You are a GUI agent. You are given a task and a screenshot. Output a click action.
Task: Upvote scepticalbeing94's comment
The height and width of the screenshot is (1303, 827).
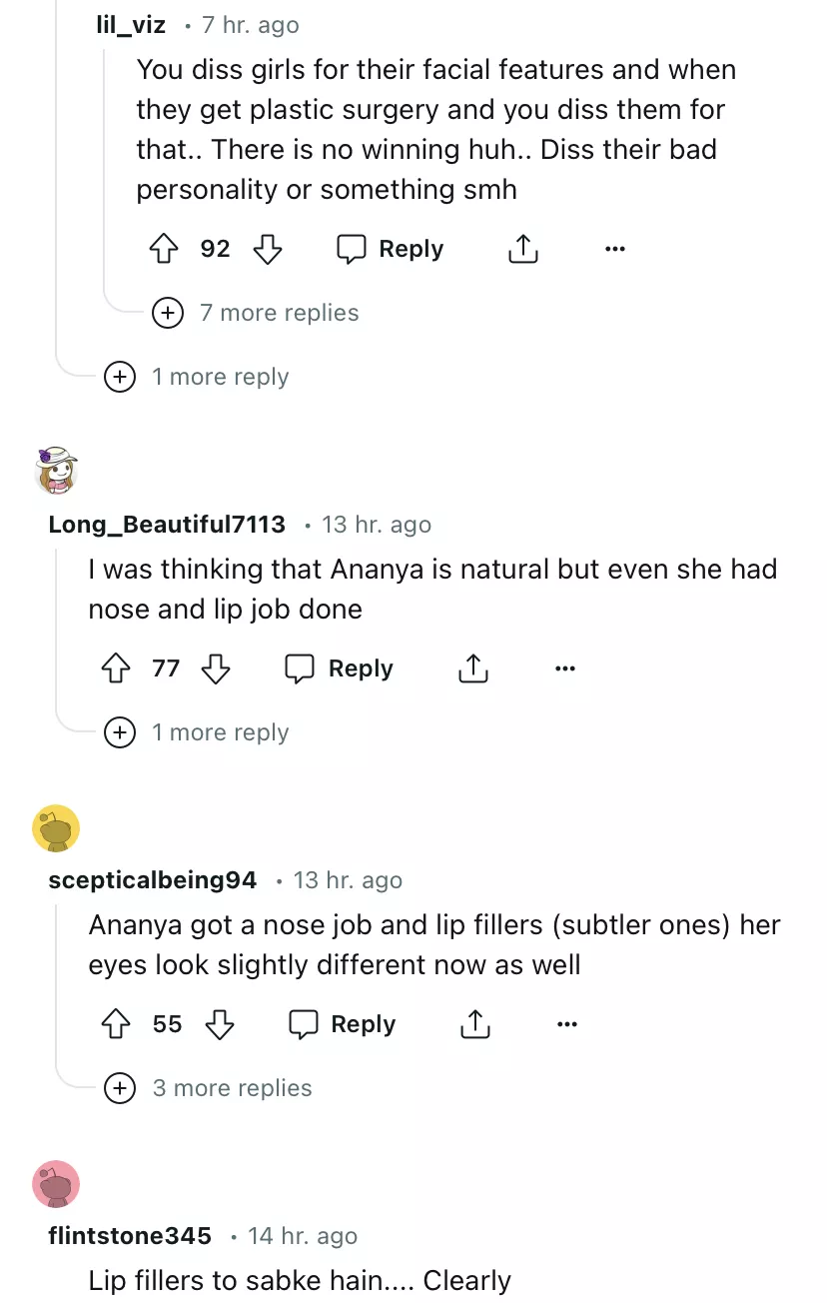click(117, 1024)
